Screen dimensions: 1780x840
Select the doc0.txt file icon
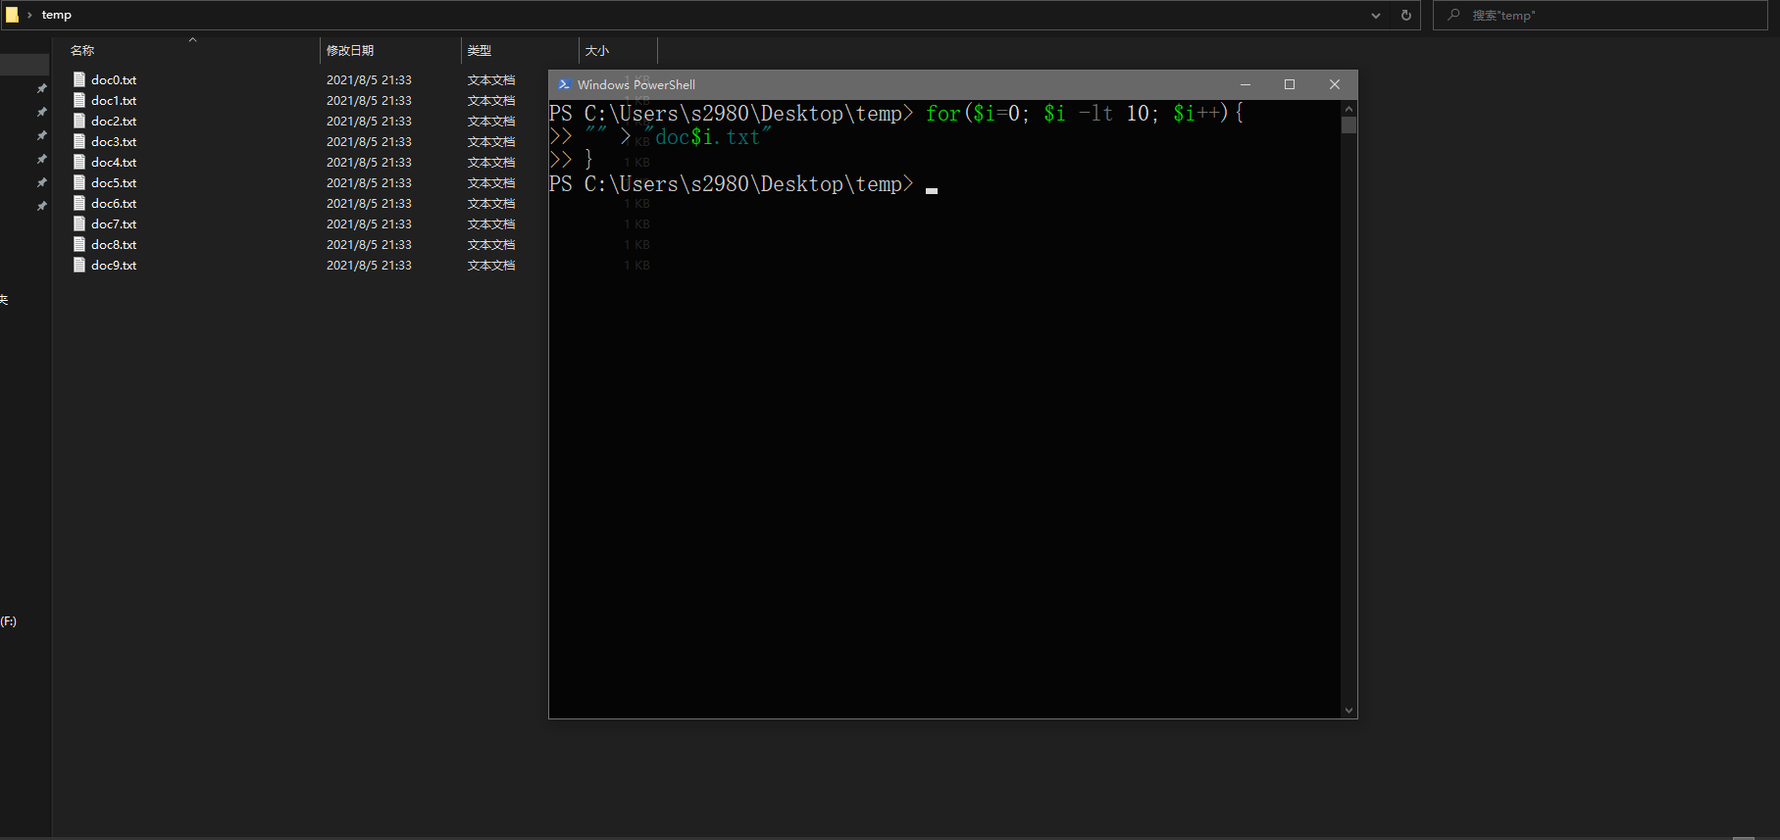[x=79, y=79]
